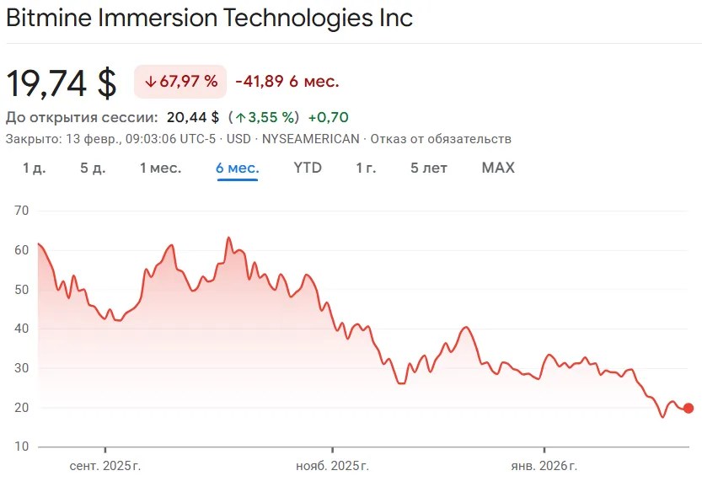This screenshot has height=492, width=702.
Task: Show the 1 г. chart range
Action: 366,168
